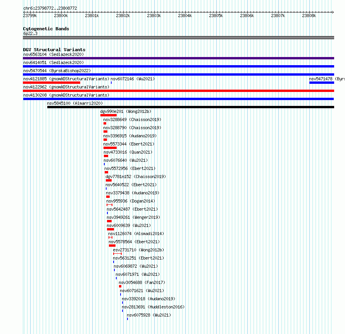Click the nsv6563104 (Sedlazeck2020) variant label
This screenshot has height=334, width=345.
click(53, 54)
